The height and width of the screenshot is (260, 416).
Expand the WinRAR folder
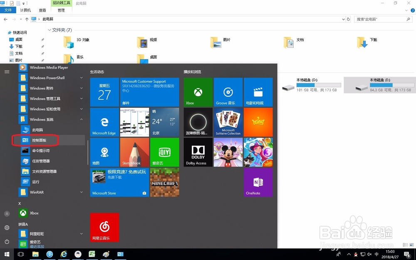click(x=52, y=192)
